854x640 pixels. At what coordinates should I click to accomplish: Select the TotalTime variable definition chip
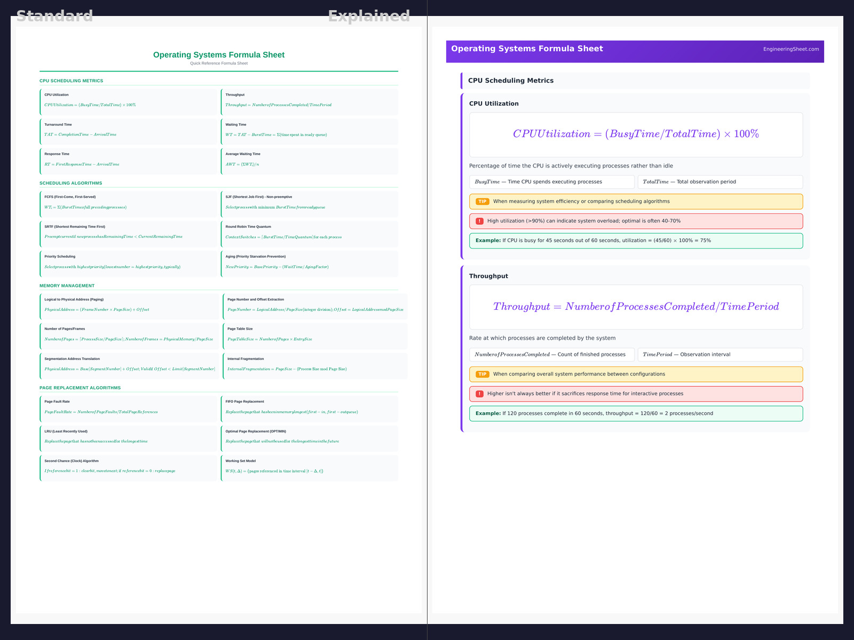point(719,182)
